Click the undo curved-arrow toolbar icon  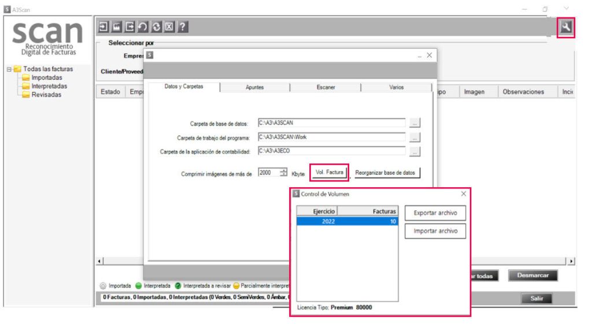pyautogui.click(x=143, y=27)
